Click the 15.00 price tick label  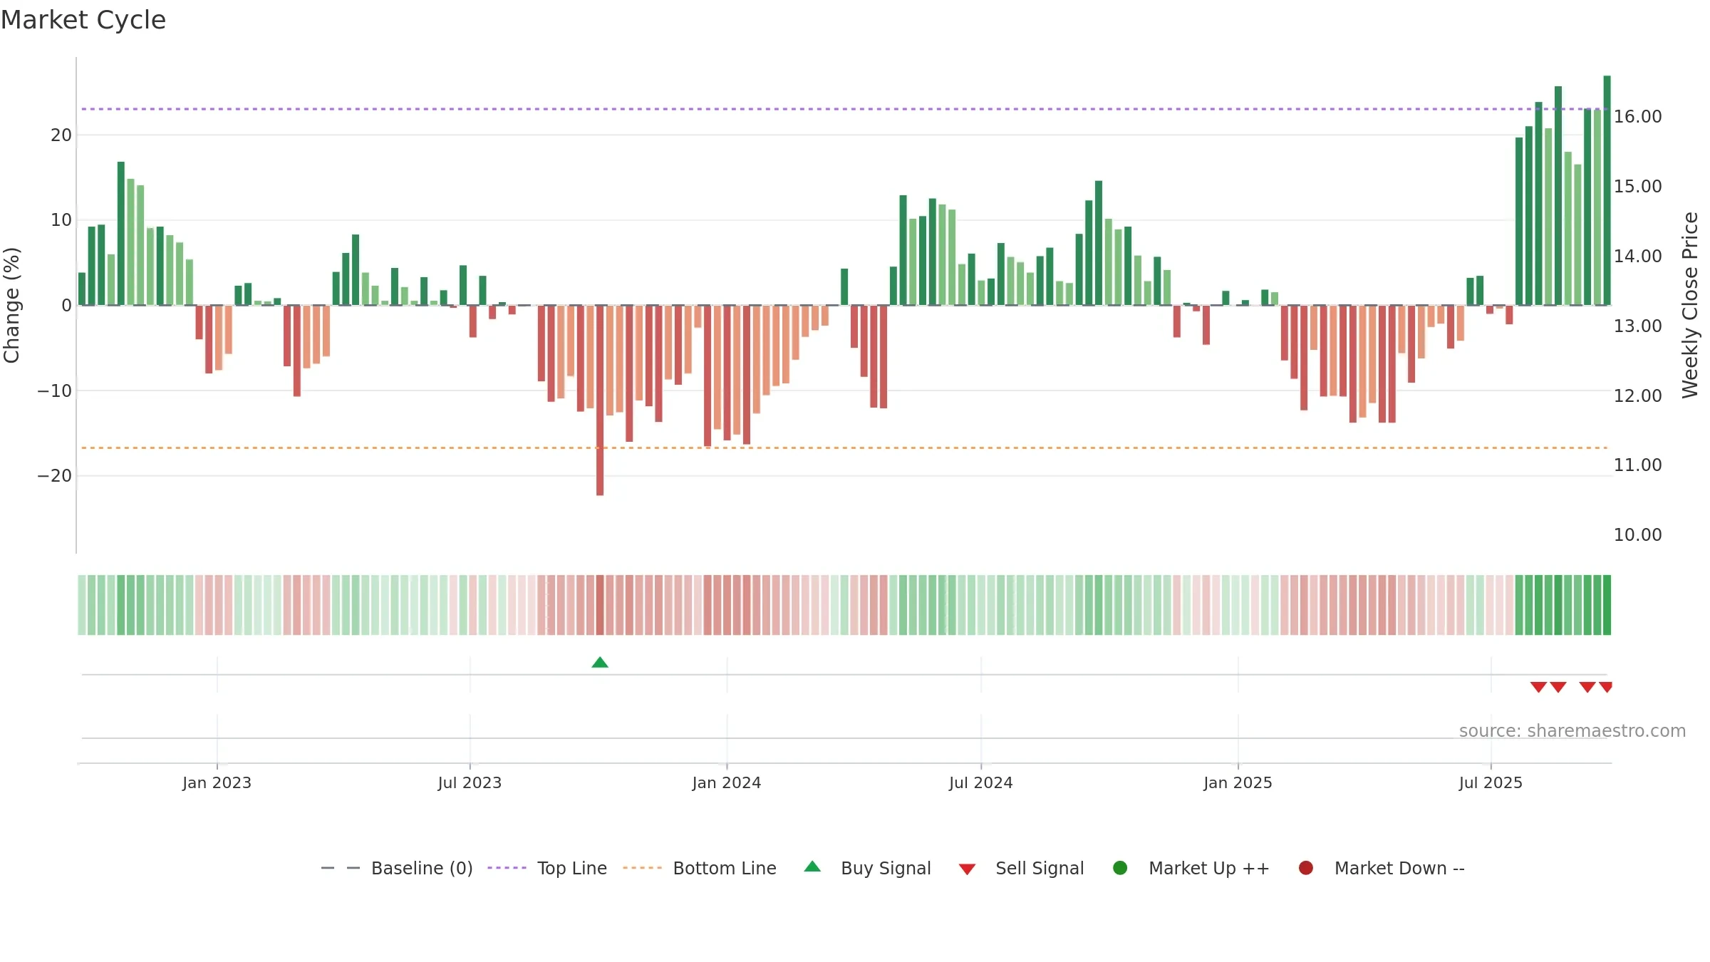tap(1637, 186)
